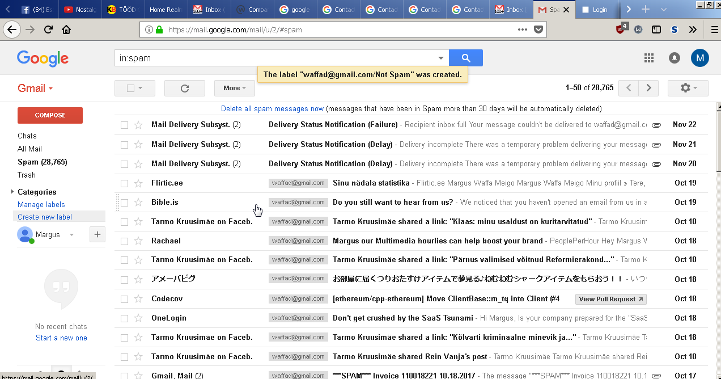Show more toolbar extensions chevron

[x=693, y=30]
